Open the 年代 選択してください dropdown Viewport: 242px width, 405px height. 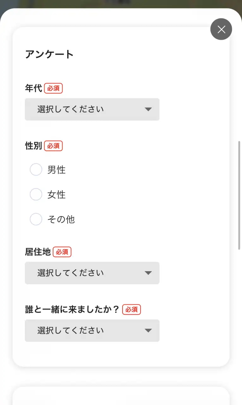92,109
